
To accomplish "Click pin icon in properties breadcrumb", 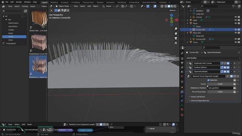I will 239,53.
